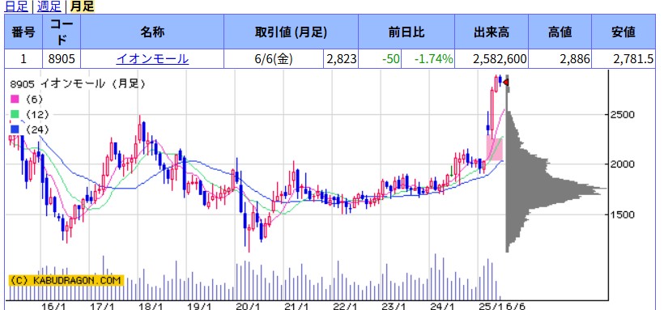Screen dimensions: 664x310
Task: Switch to the 日足 daily chart link
Action: [x=16, y=6]
